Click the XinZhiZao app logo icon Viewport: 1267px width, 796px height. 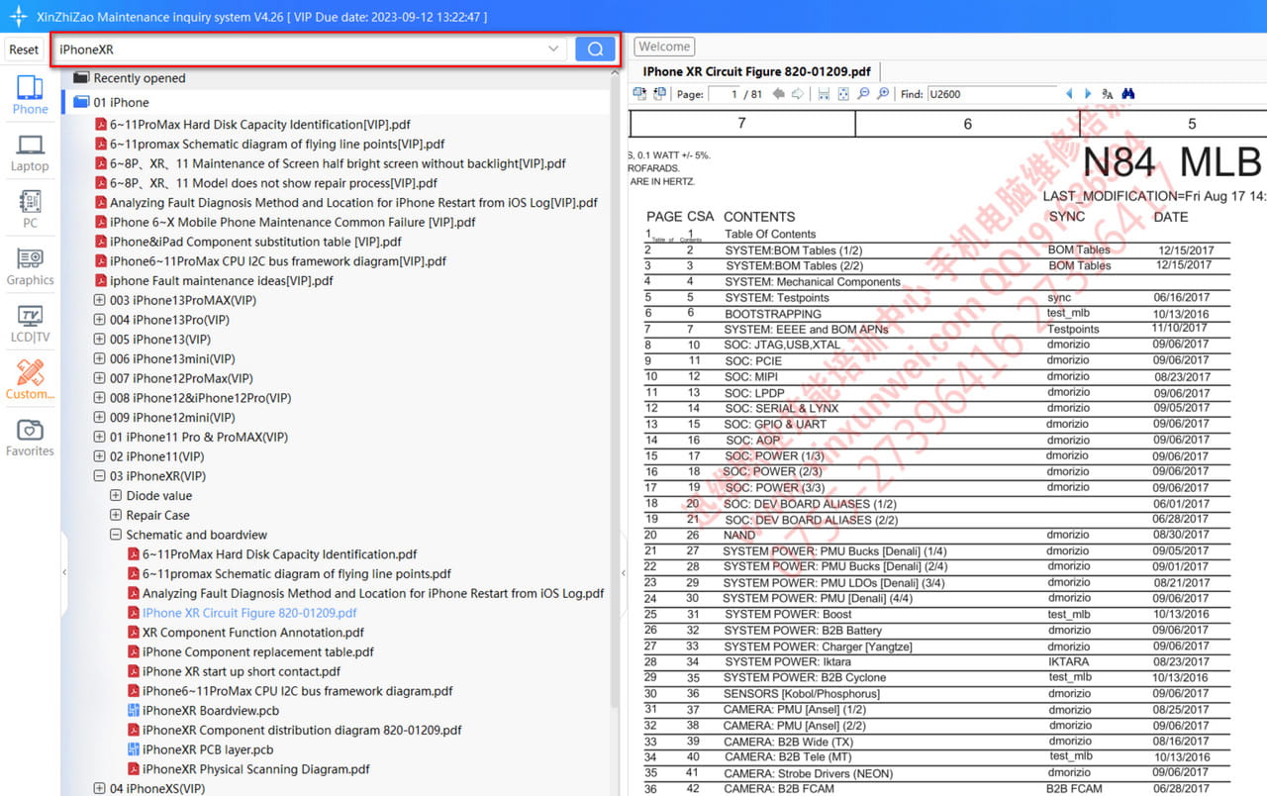coord(18,17)
